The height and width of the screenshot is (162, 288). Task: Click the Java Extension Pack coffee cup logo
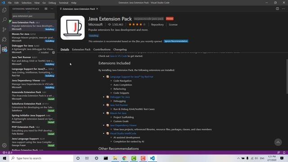pyautogui.click(x=72, y=28)
